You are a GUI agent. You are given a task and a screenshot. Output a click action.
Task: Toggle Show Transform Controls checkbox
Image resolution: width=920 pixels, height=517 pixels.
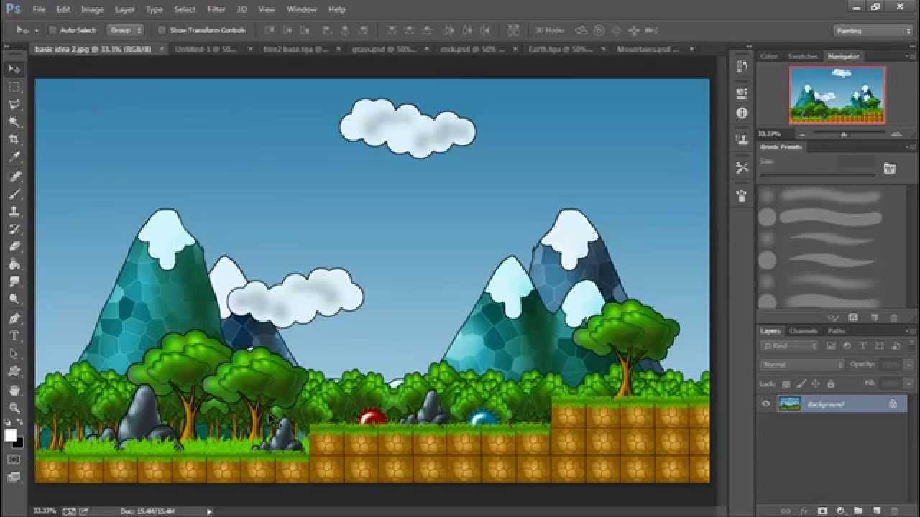point(162,30)
